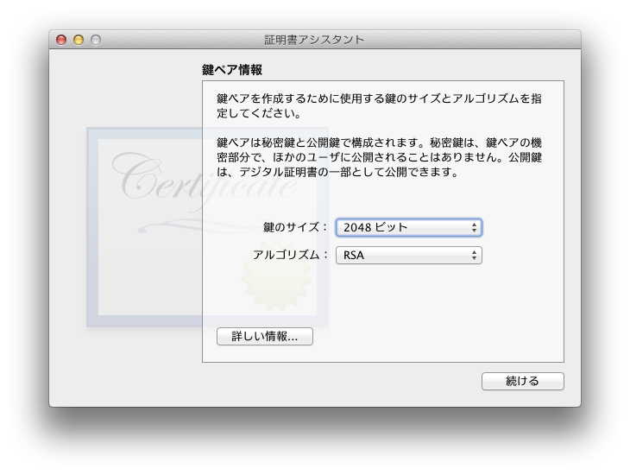Click the 鍵ペア情報 heading
Screen dimensions: 630x475
232,70
